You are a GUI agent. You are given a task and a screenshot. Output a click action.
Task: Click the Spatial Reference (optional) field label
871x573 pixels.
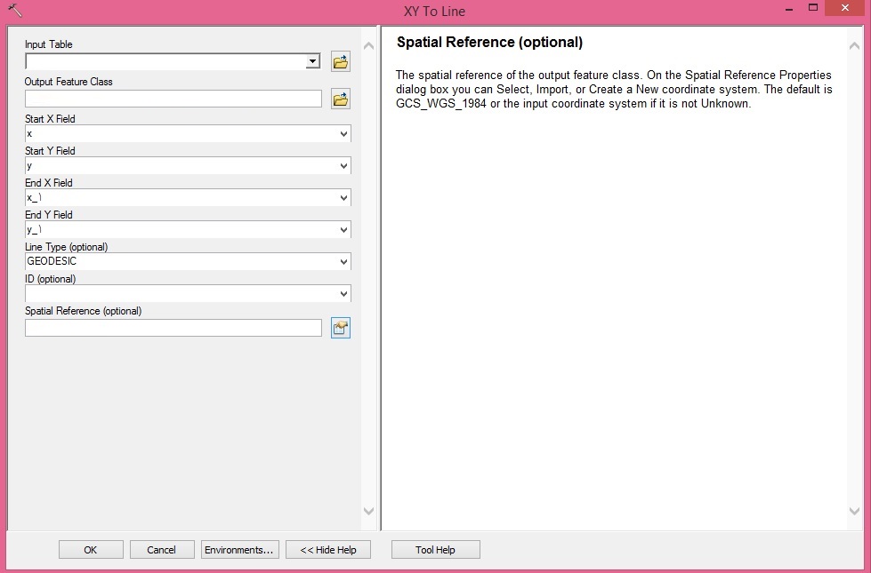84,311
